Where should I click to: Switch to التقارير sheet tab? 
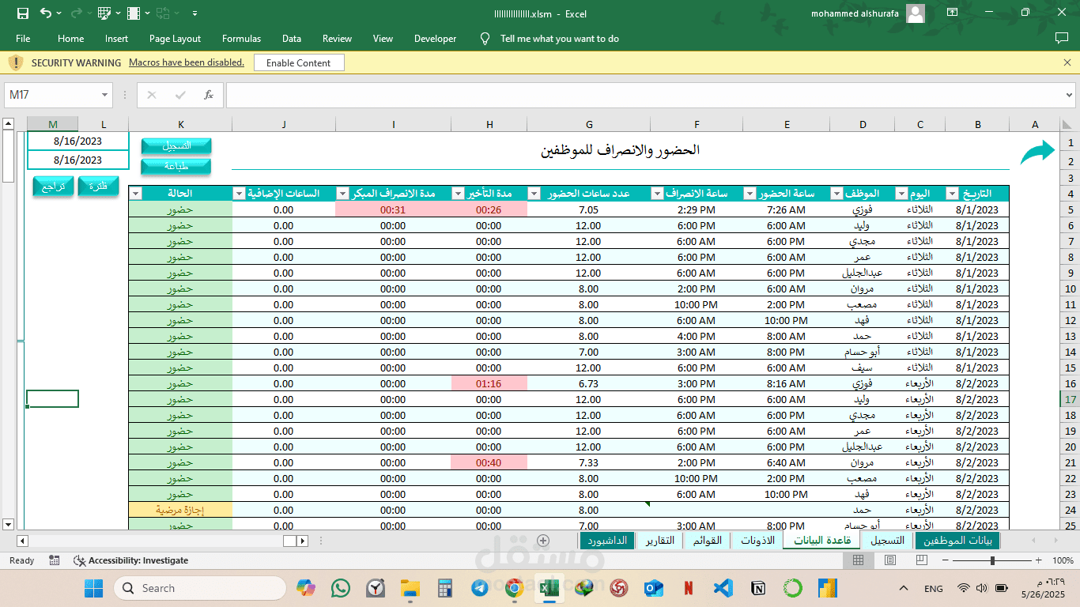pyautogui.click(x=659, y=541)
